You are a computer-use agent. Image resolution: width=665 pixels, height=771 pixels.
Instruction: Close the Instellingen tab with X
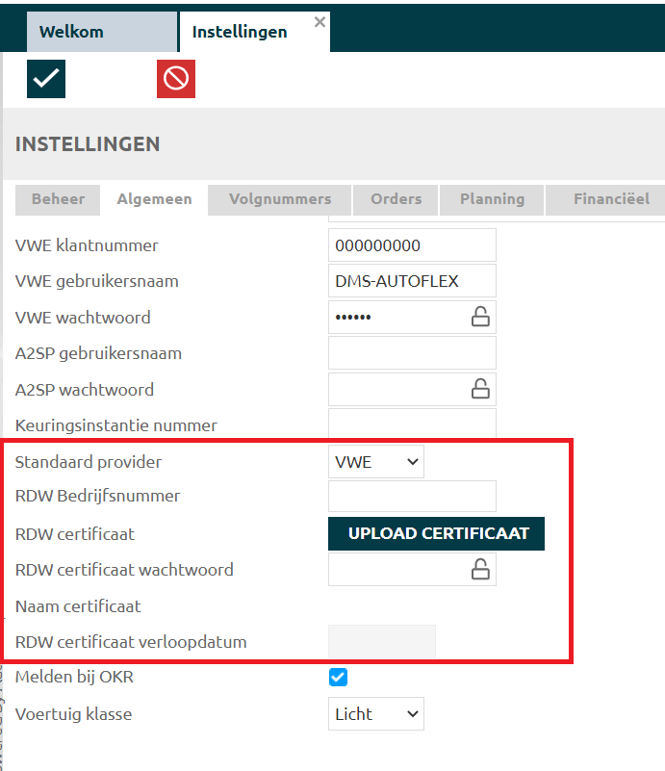(320, 21)
